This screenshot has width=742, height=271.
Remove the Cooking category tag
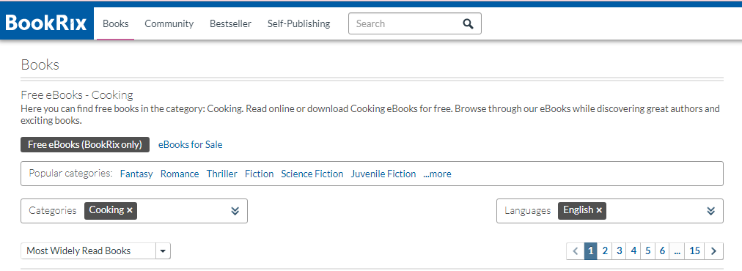tap(130, 210)
